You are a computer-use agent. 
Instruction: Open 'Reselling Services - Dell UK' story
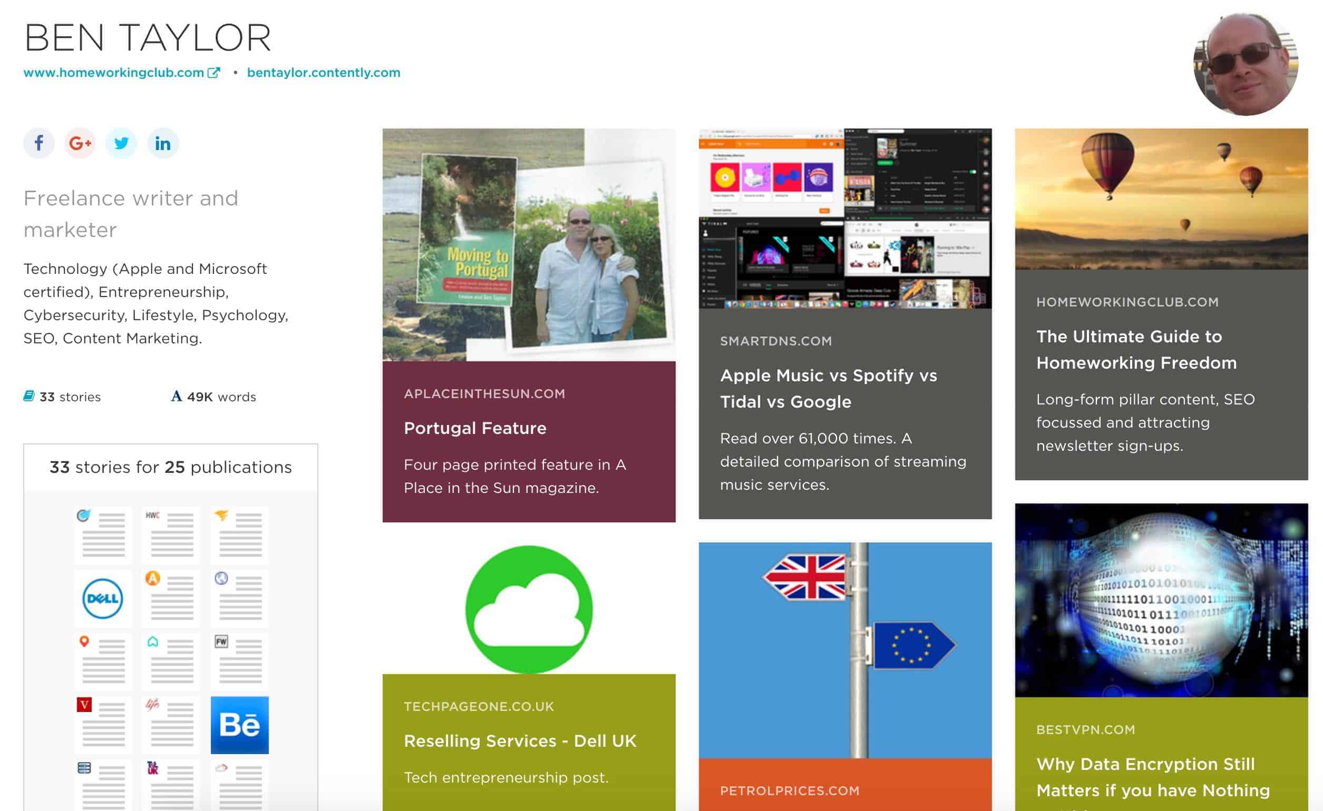[520, 741]
